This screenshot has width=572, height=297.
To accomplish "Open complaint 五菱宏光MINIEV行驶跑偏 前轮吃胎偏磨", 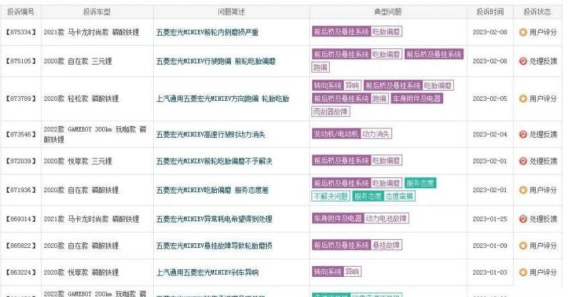I will [x=216, y=61].
